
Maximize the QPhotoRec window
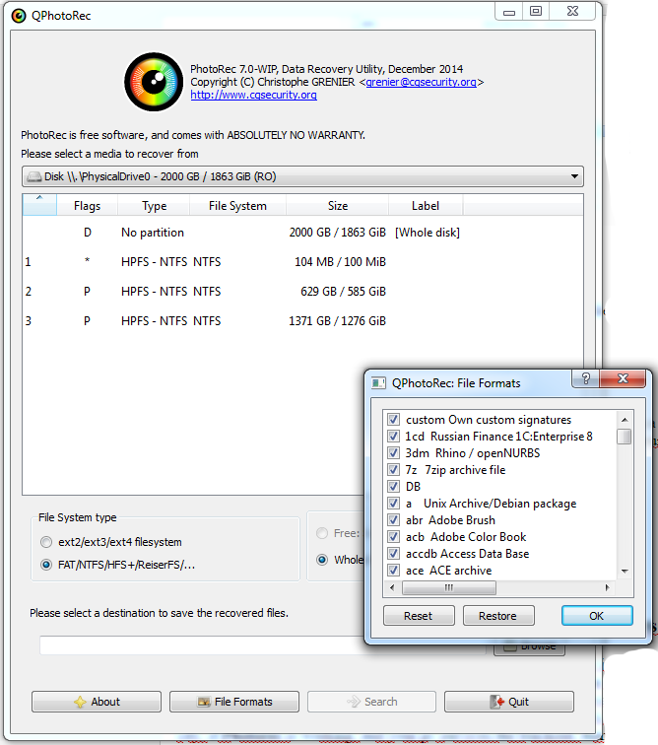536,12
